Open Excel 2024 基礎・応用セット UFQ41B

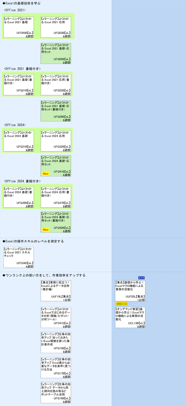click(56, 166)
